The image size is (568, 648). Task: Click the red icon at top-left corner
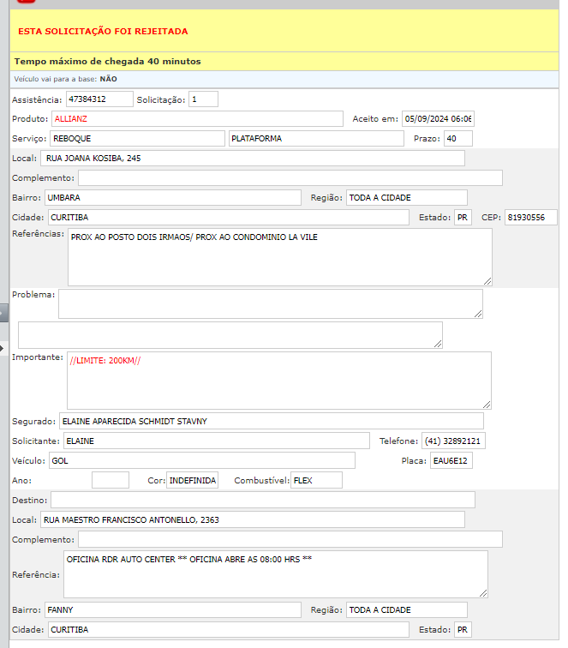[x=26, y=3]
